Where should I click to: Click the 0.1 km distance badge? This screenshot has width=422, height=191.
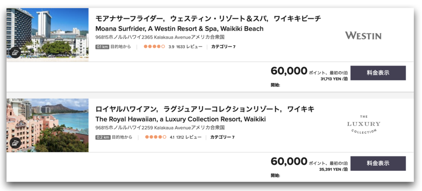click(x=102, y=47)
